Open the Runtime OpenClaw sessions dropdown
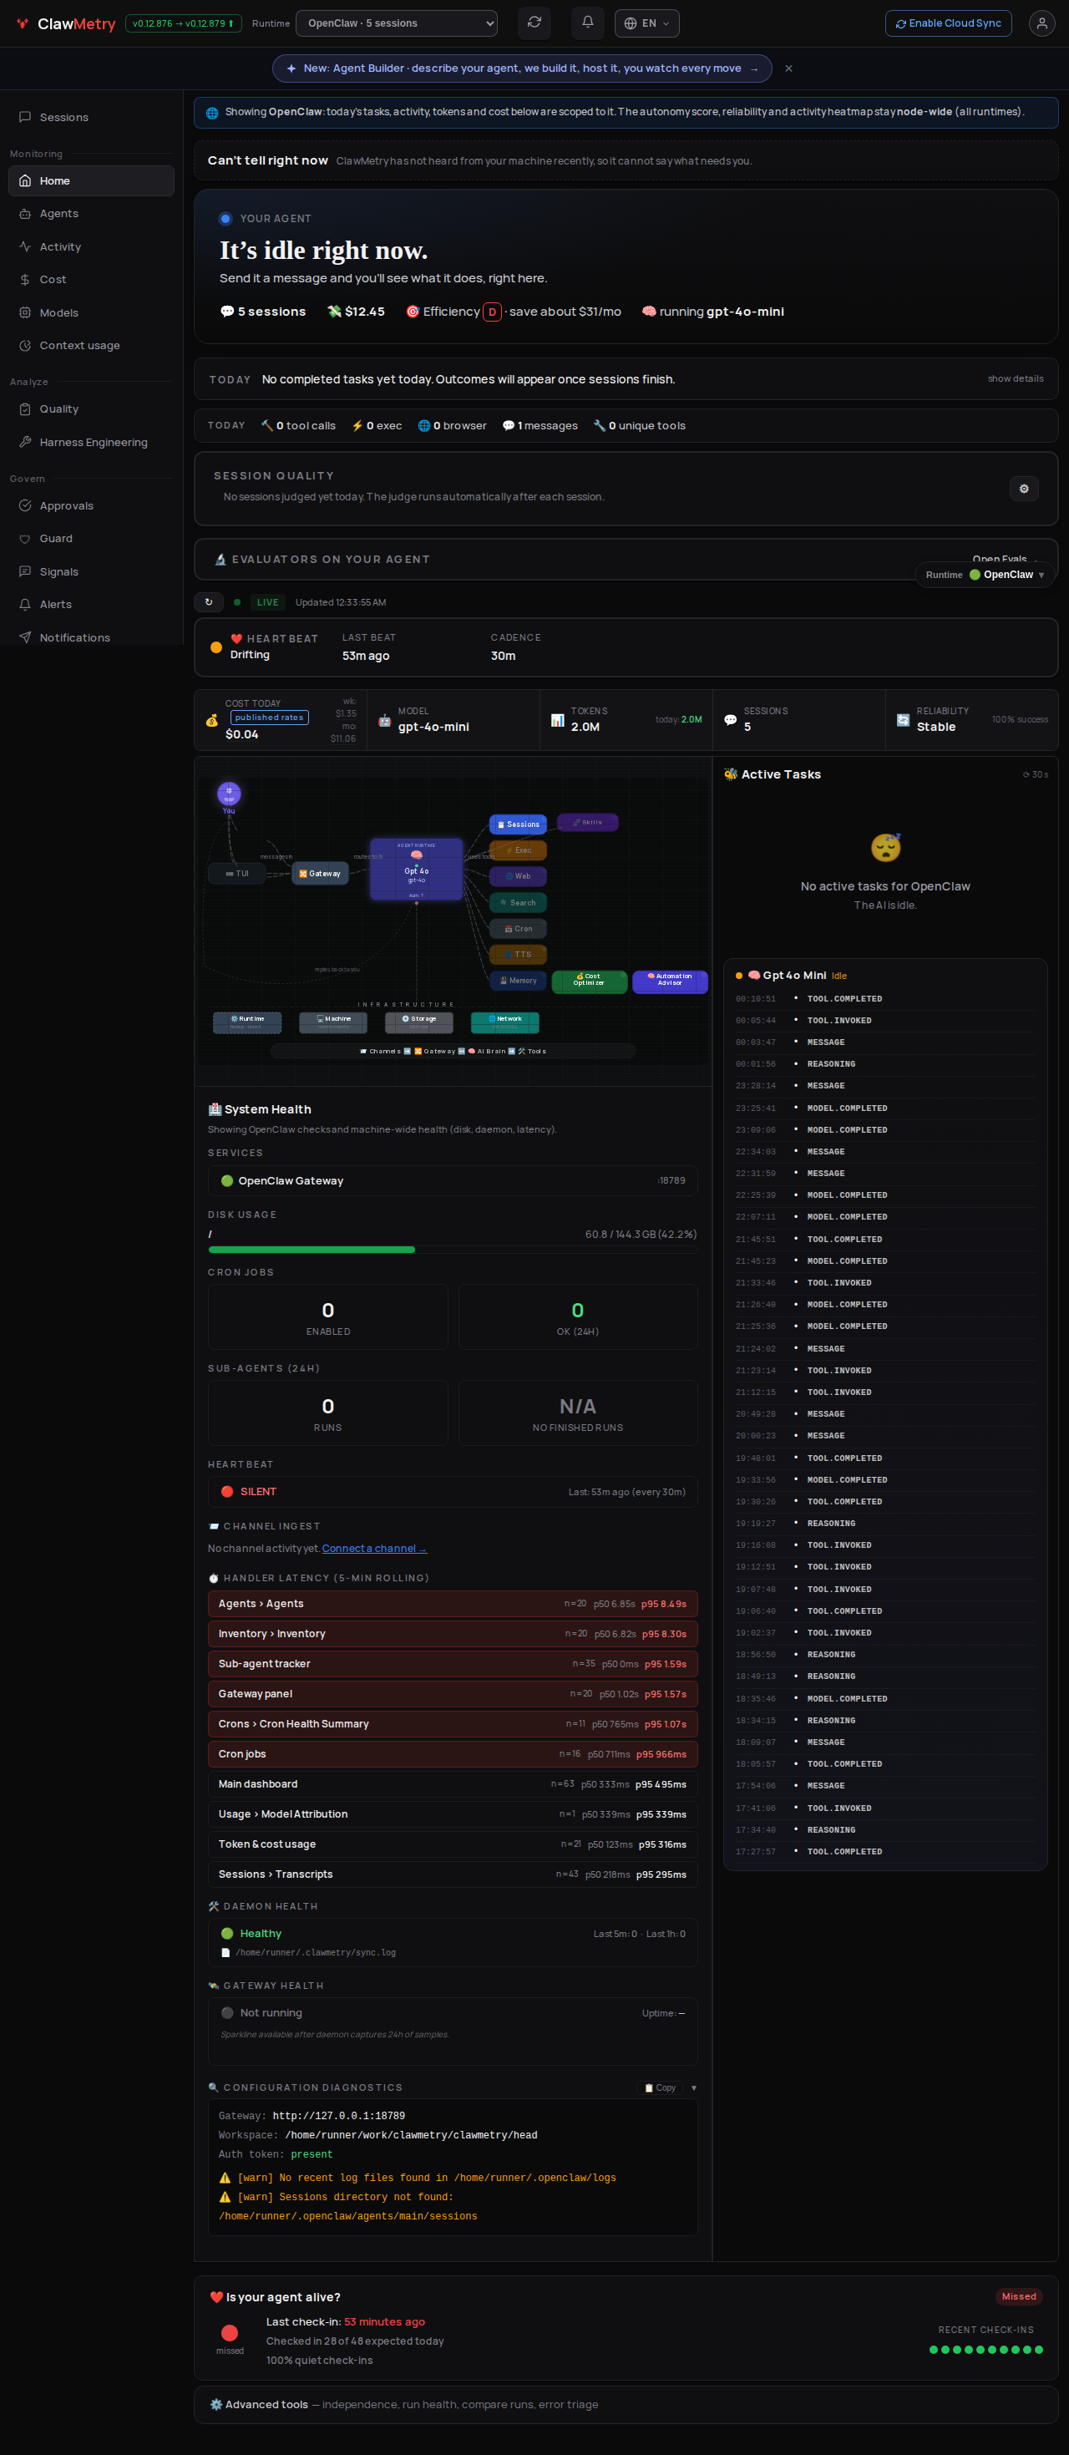This screenshot has width=1069, height=2455. tap(397, 23)
